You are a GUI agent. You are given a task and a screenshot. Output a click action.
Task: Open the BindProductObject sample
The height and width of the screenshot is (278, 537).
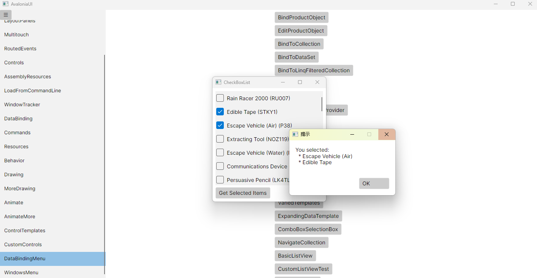[x=301, y=17]
